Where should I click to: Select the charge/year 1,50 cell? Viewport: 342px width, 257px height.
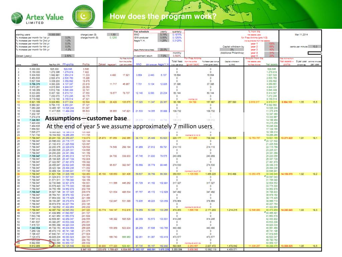113,34
